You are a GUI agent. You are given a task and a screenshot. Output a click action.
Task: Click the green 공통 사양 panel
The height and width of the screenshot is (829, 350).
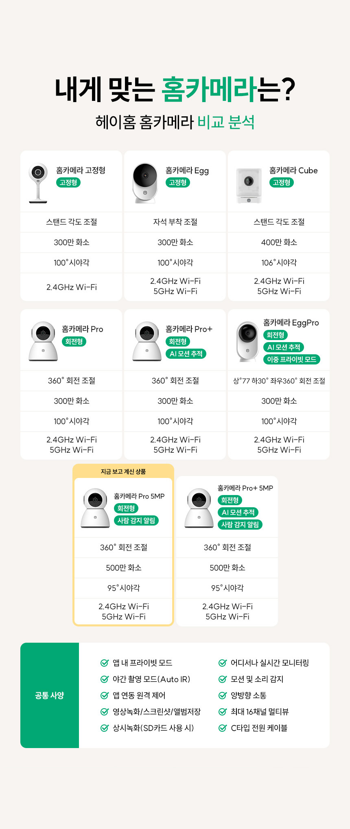(x=50, y=695)
